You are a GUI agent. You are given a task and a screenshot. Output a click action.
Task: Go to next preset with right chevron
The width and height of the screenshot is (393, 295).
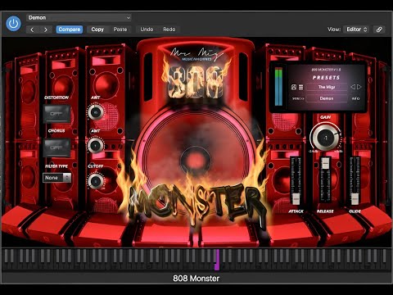(46, 29)
